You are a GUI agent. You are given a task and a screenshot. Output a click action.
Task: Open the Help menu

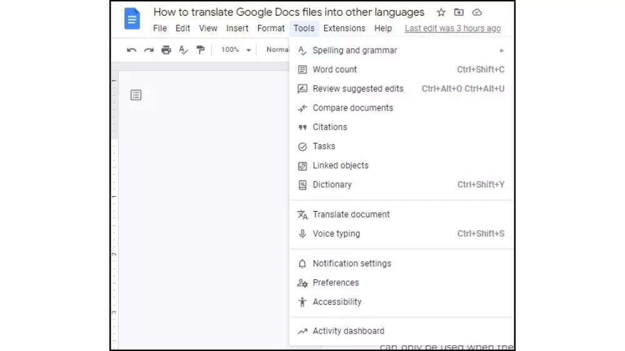(x=383, y=28)
